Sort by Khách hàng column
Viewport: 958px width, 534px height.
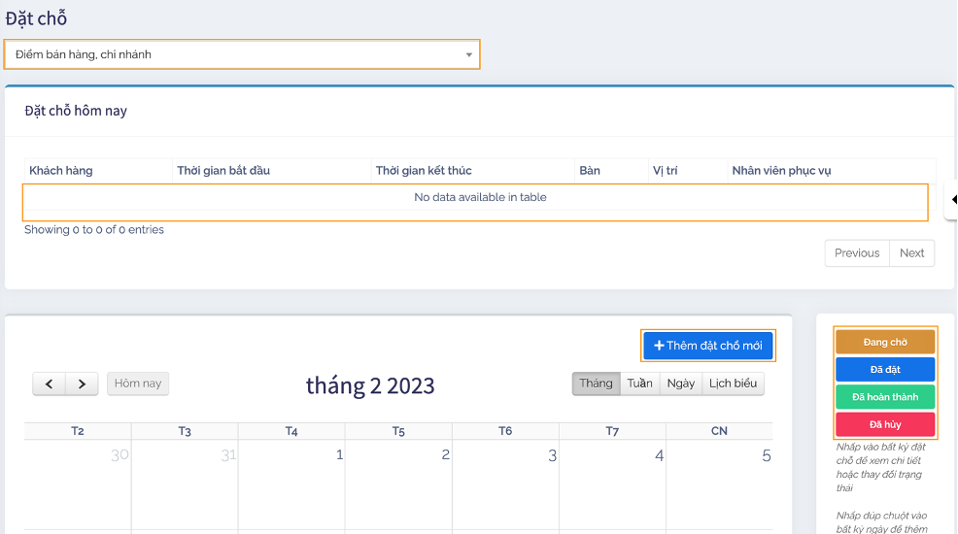point(61,171)
